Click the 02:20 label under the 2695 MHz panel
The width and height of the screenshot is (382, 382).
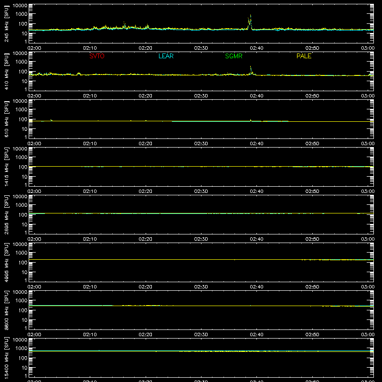pyautogui.click(x=146, y=239)
